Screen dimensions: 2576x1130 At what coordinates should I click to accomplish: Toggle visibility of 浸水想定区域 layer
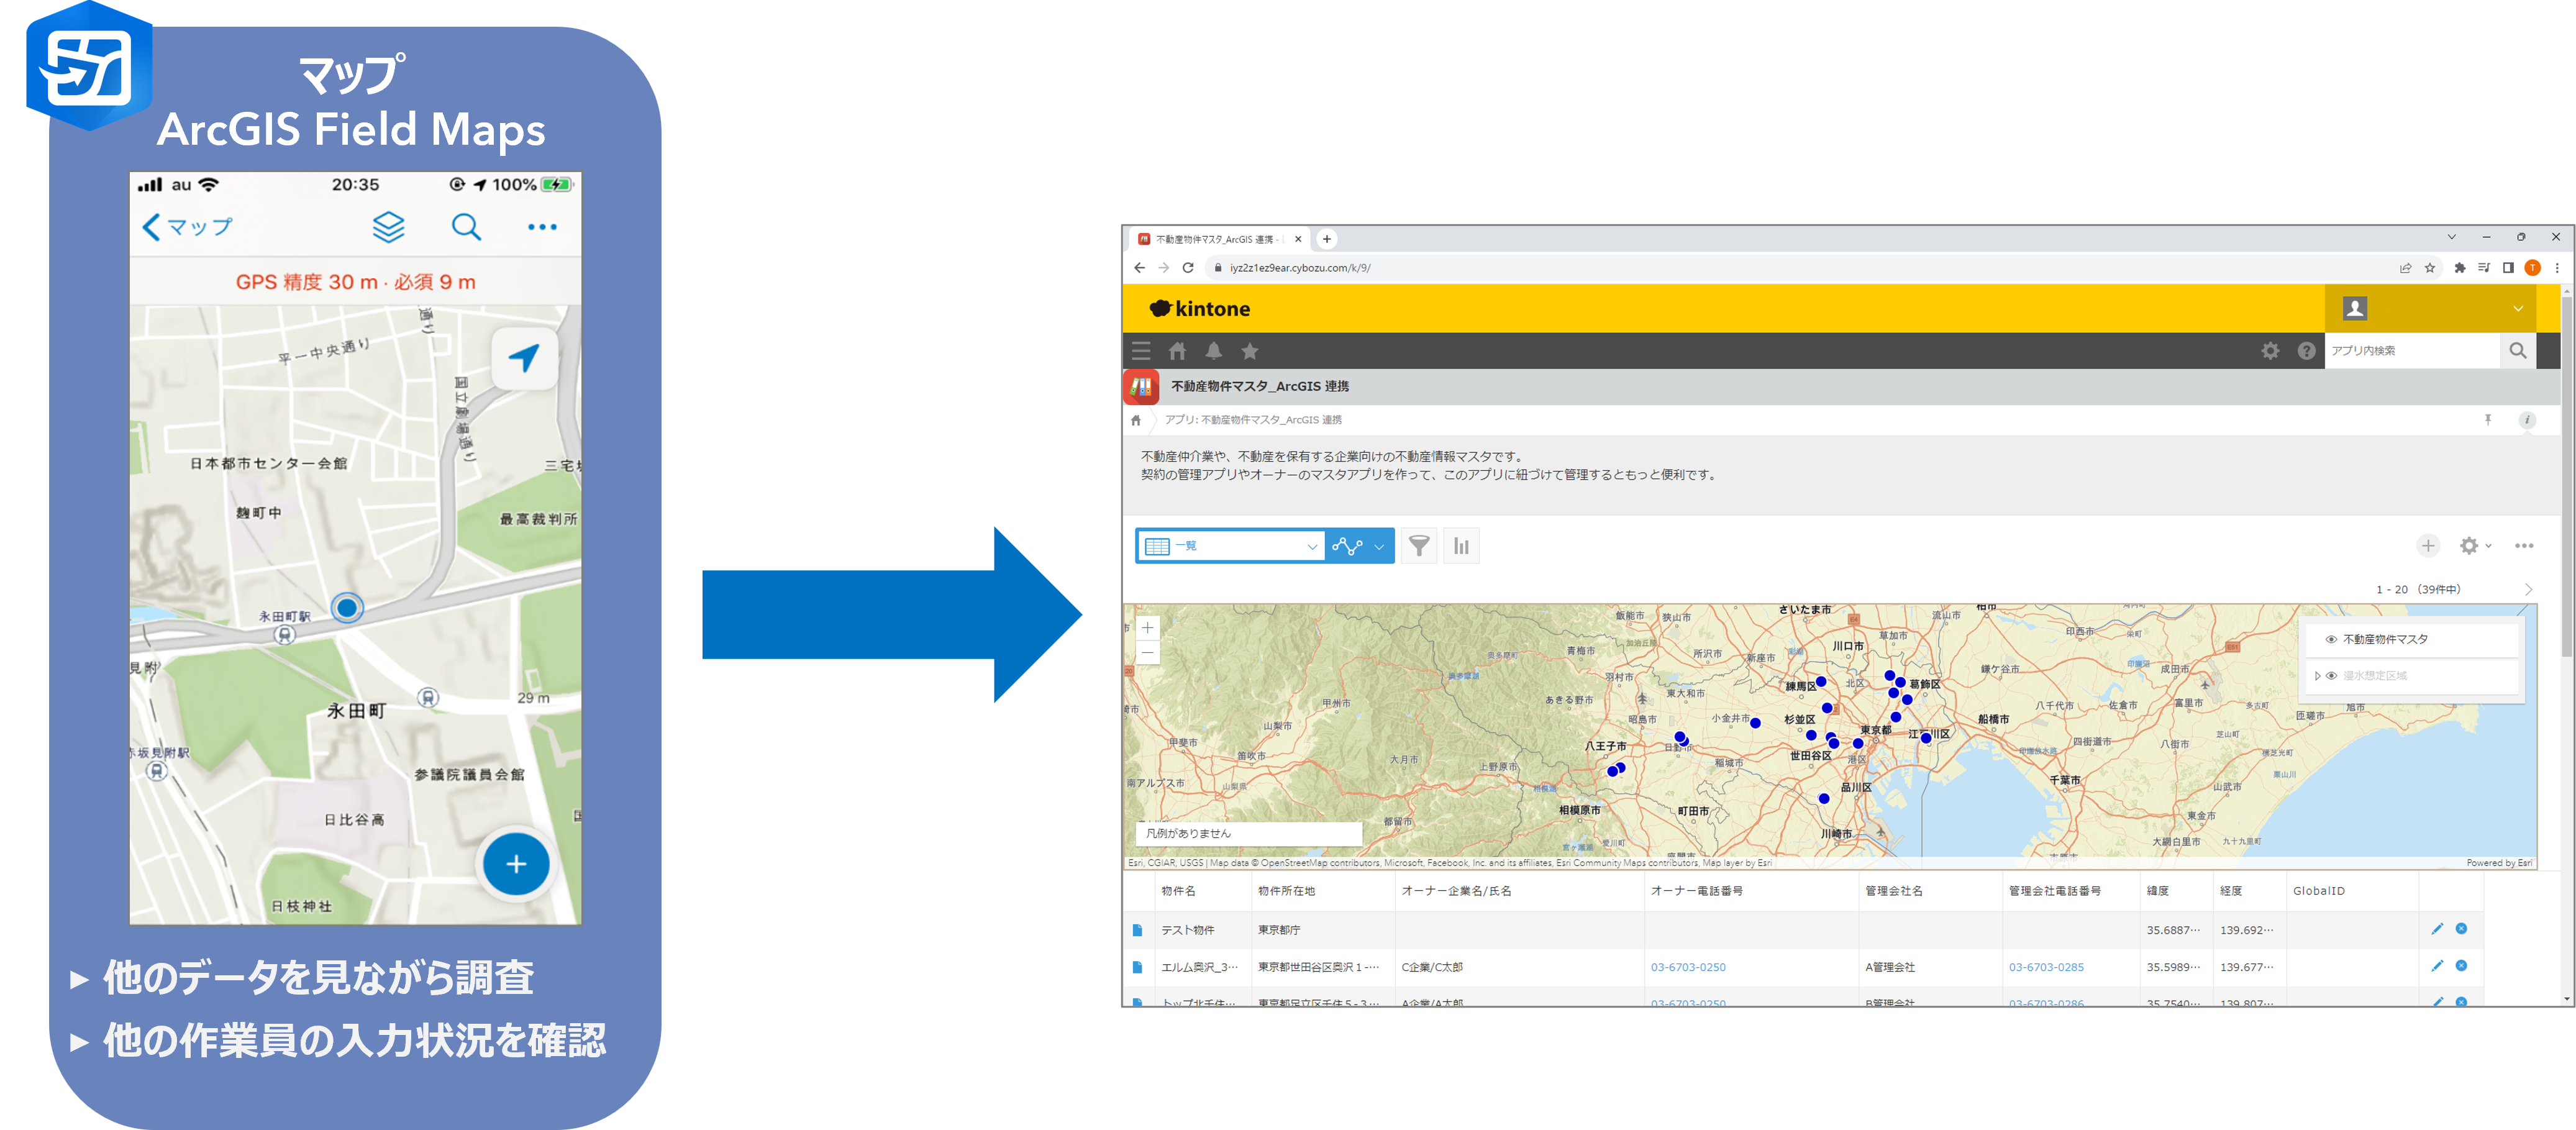pyautogui.click(x=2331, y=676)
